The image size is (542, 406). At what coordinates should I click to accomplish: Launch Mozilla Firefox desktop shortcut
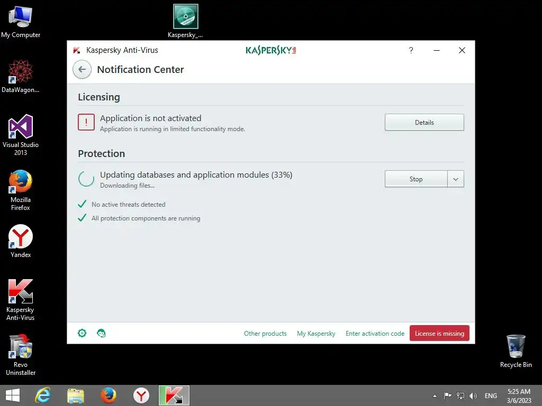click(x=21, y=190)
